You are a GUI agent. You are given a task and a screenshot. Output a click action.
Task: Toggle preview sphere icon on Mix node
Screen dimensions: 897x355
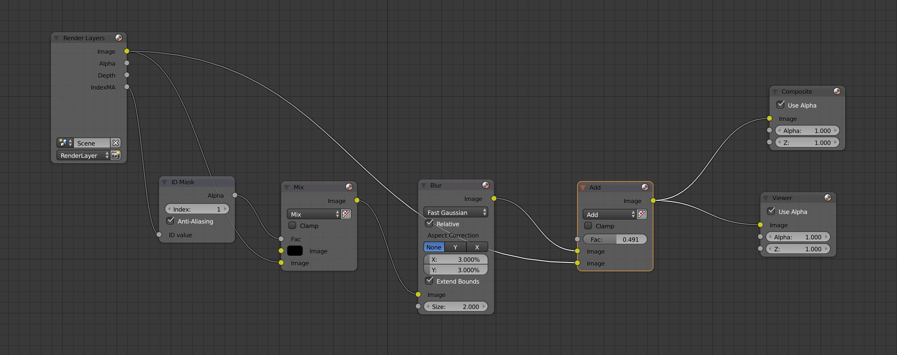(x=349, y=187)
